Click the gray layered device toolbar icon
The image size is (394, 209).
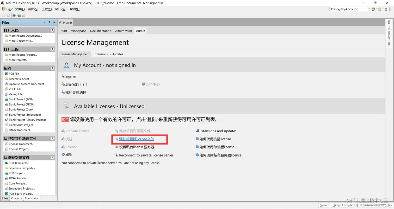(x=14, y=15)
